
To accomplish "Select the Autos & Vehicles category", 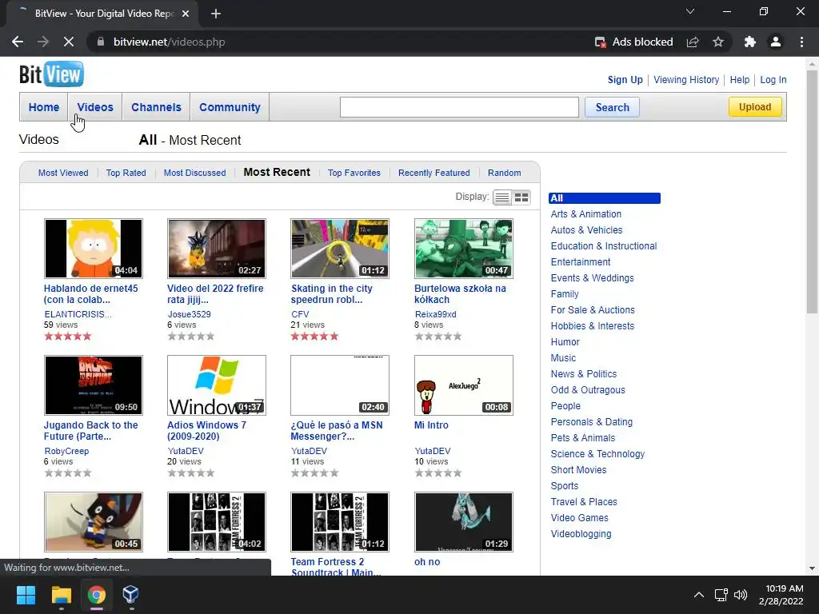I will [x=586, y=229].
